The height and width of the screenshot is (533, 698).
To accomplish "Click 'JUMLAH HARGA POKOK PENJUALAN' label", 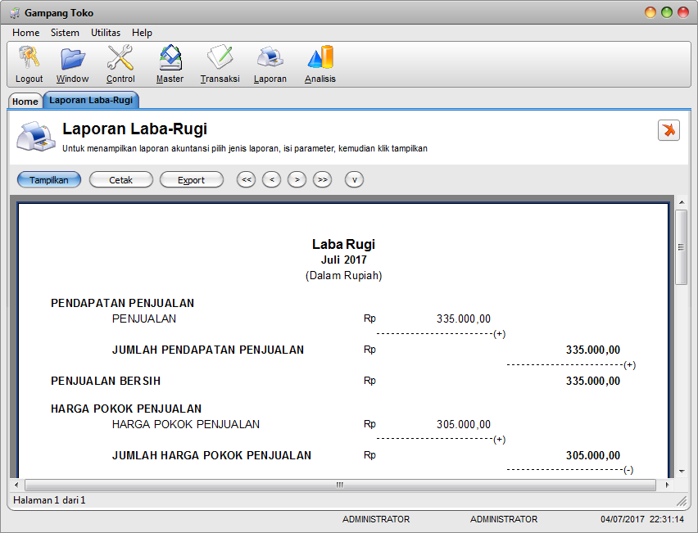I will coord(211,455).
